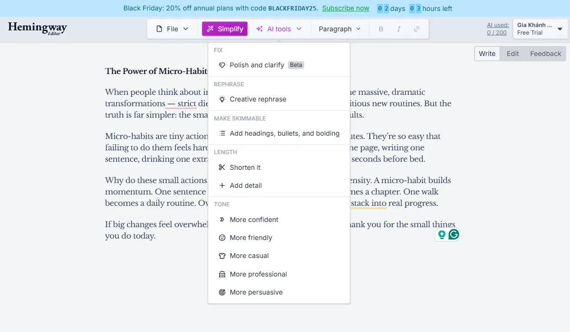Click Add detail with the plus icon

[x=246, y=185]
